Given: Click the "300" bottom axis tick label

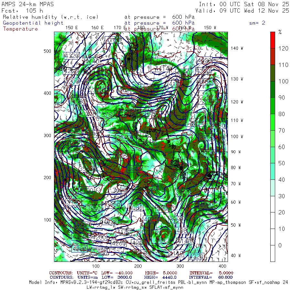Looking at the screenshot, I should point(180,266).
